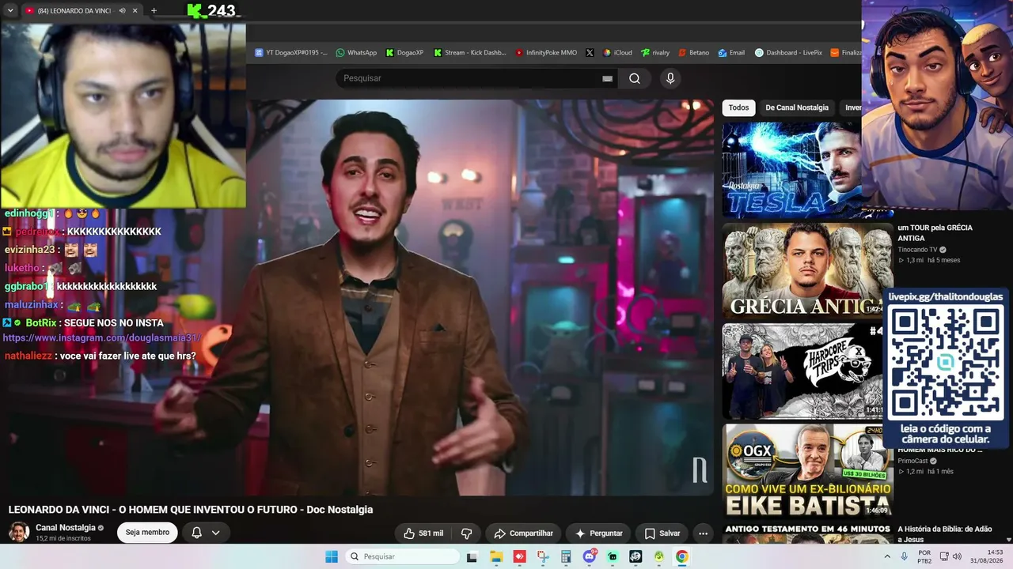The height and width of the screenshot is (569, 1013).
Task: Close the Leonardo da Vinci tab
Action: 135,11
